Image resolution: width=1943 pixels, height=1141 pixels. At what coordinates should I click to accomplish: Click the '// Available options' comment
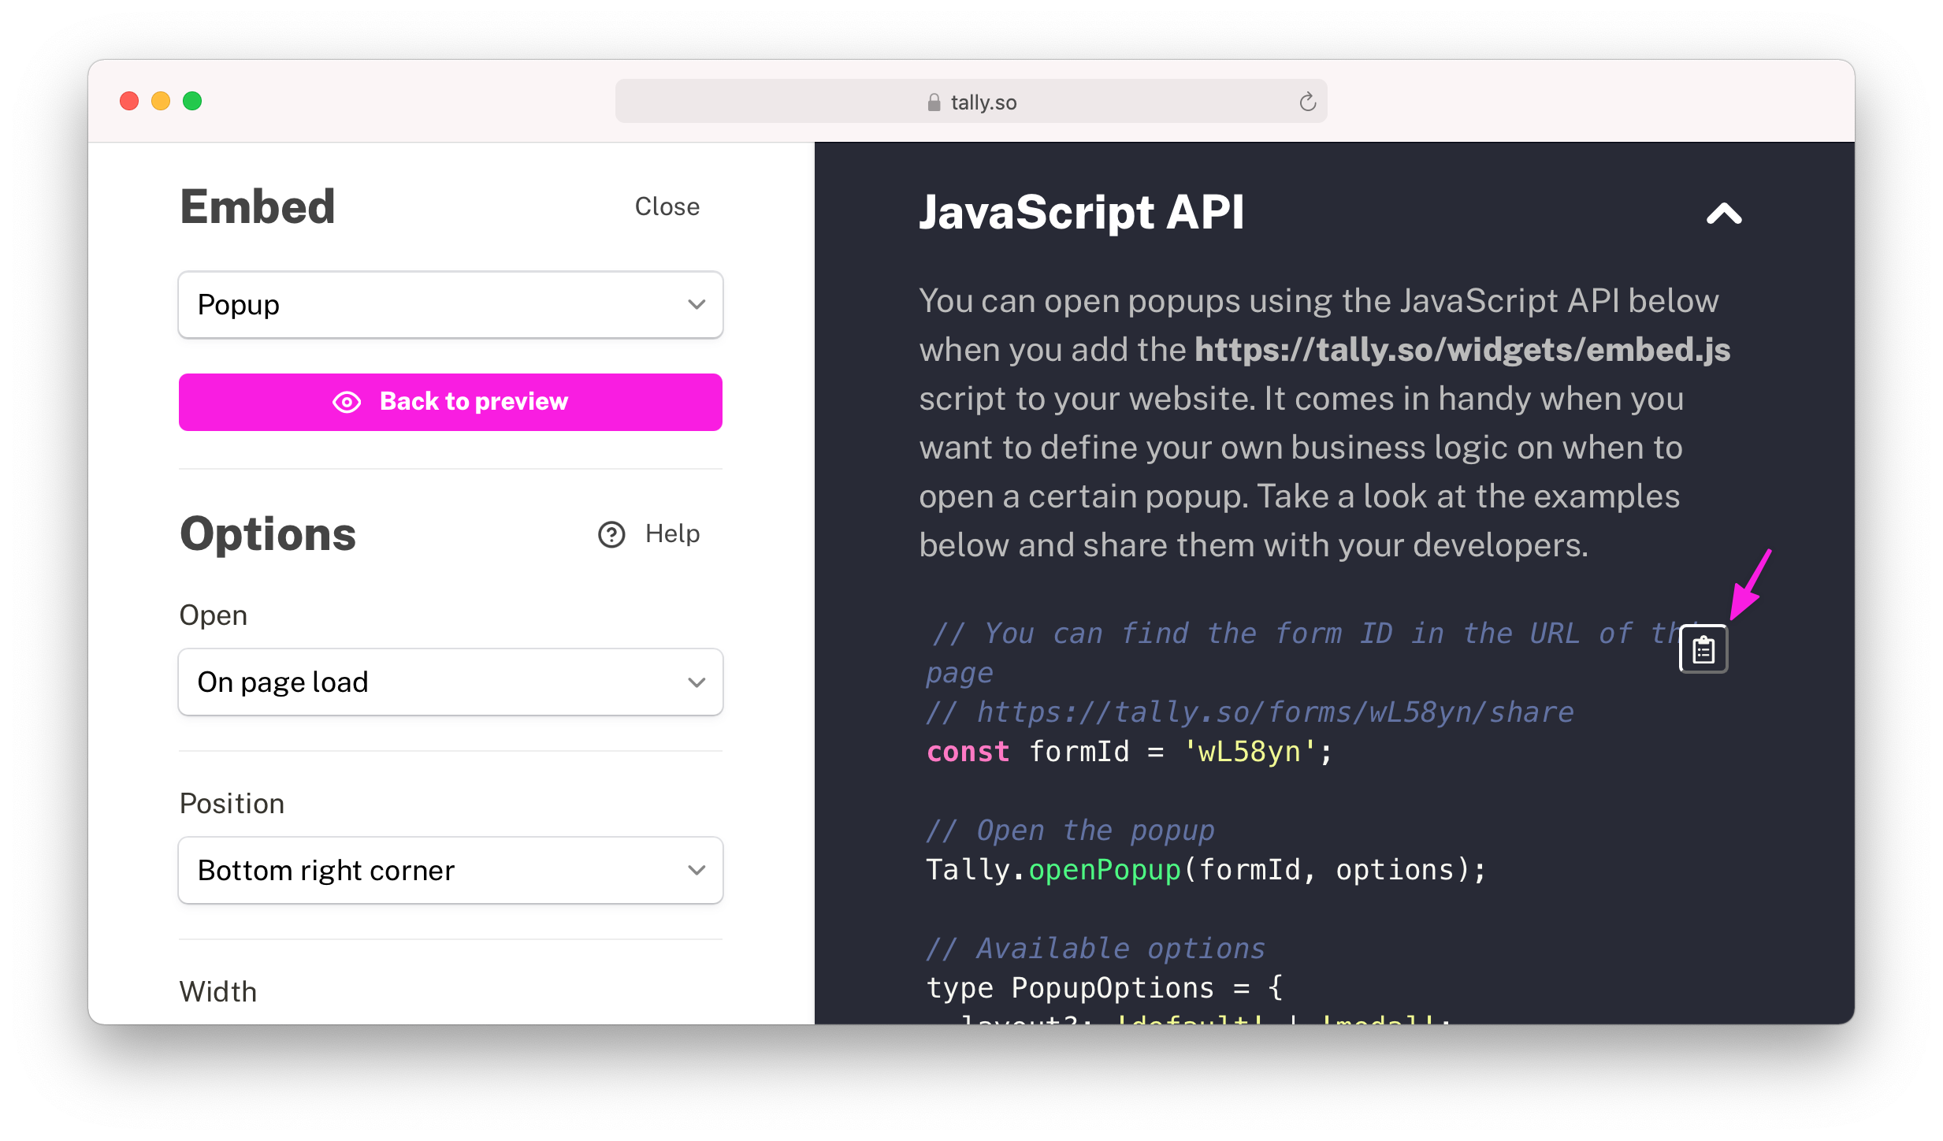(x=1096, y=949)
